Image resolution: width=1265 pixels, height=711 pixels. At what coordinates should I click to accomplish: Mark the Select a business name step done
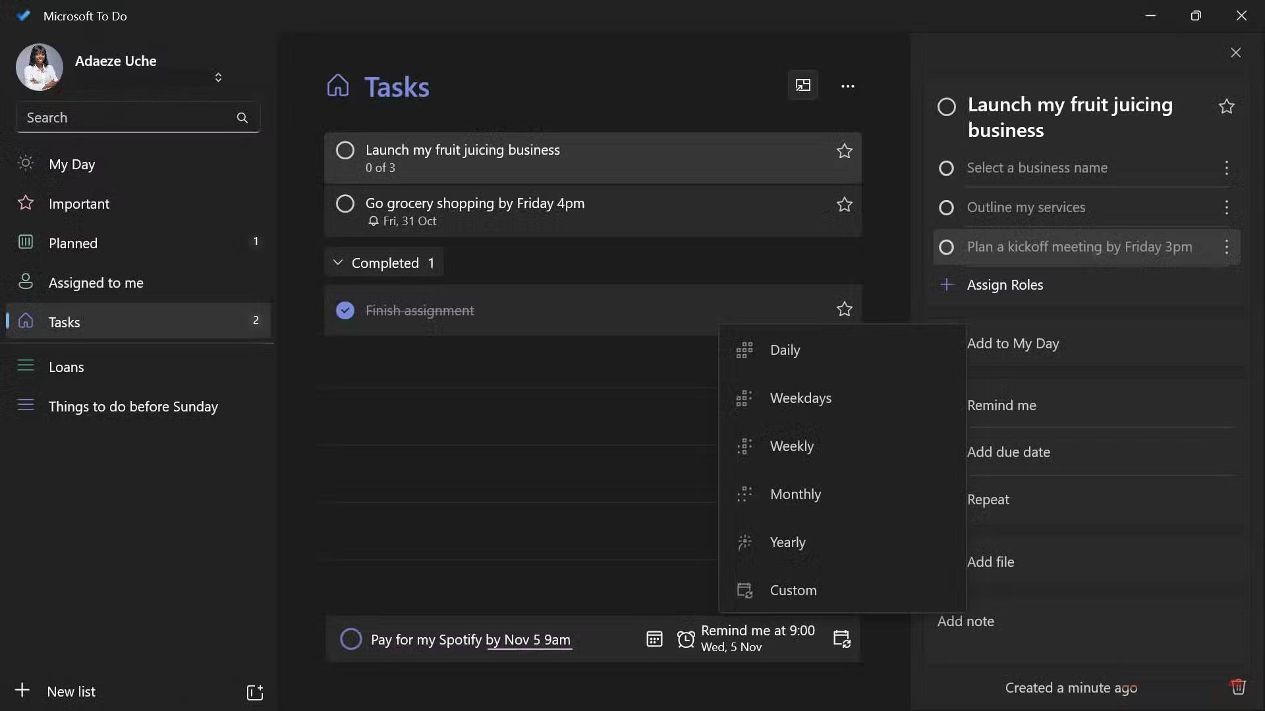coord(946,169)
